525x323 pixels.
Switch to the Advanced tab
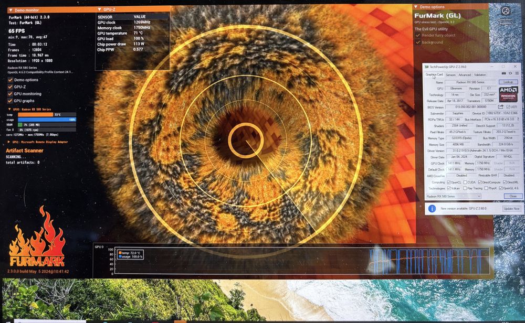[465, 75]
